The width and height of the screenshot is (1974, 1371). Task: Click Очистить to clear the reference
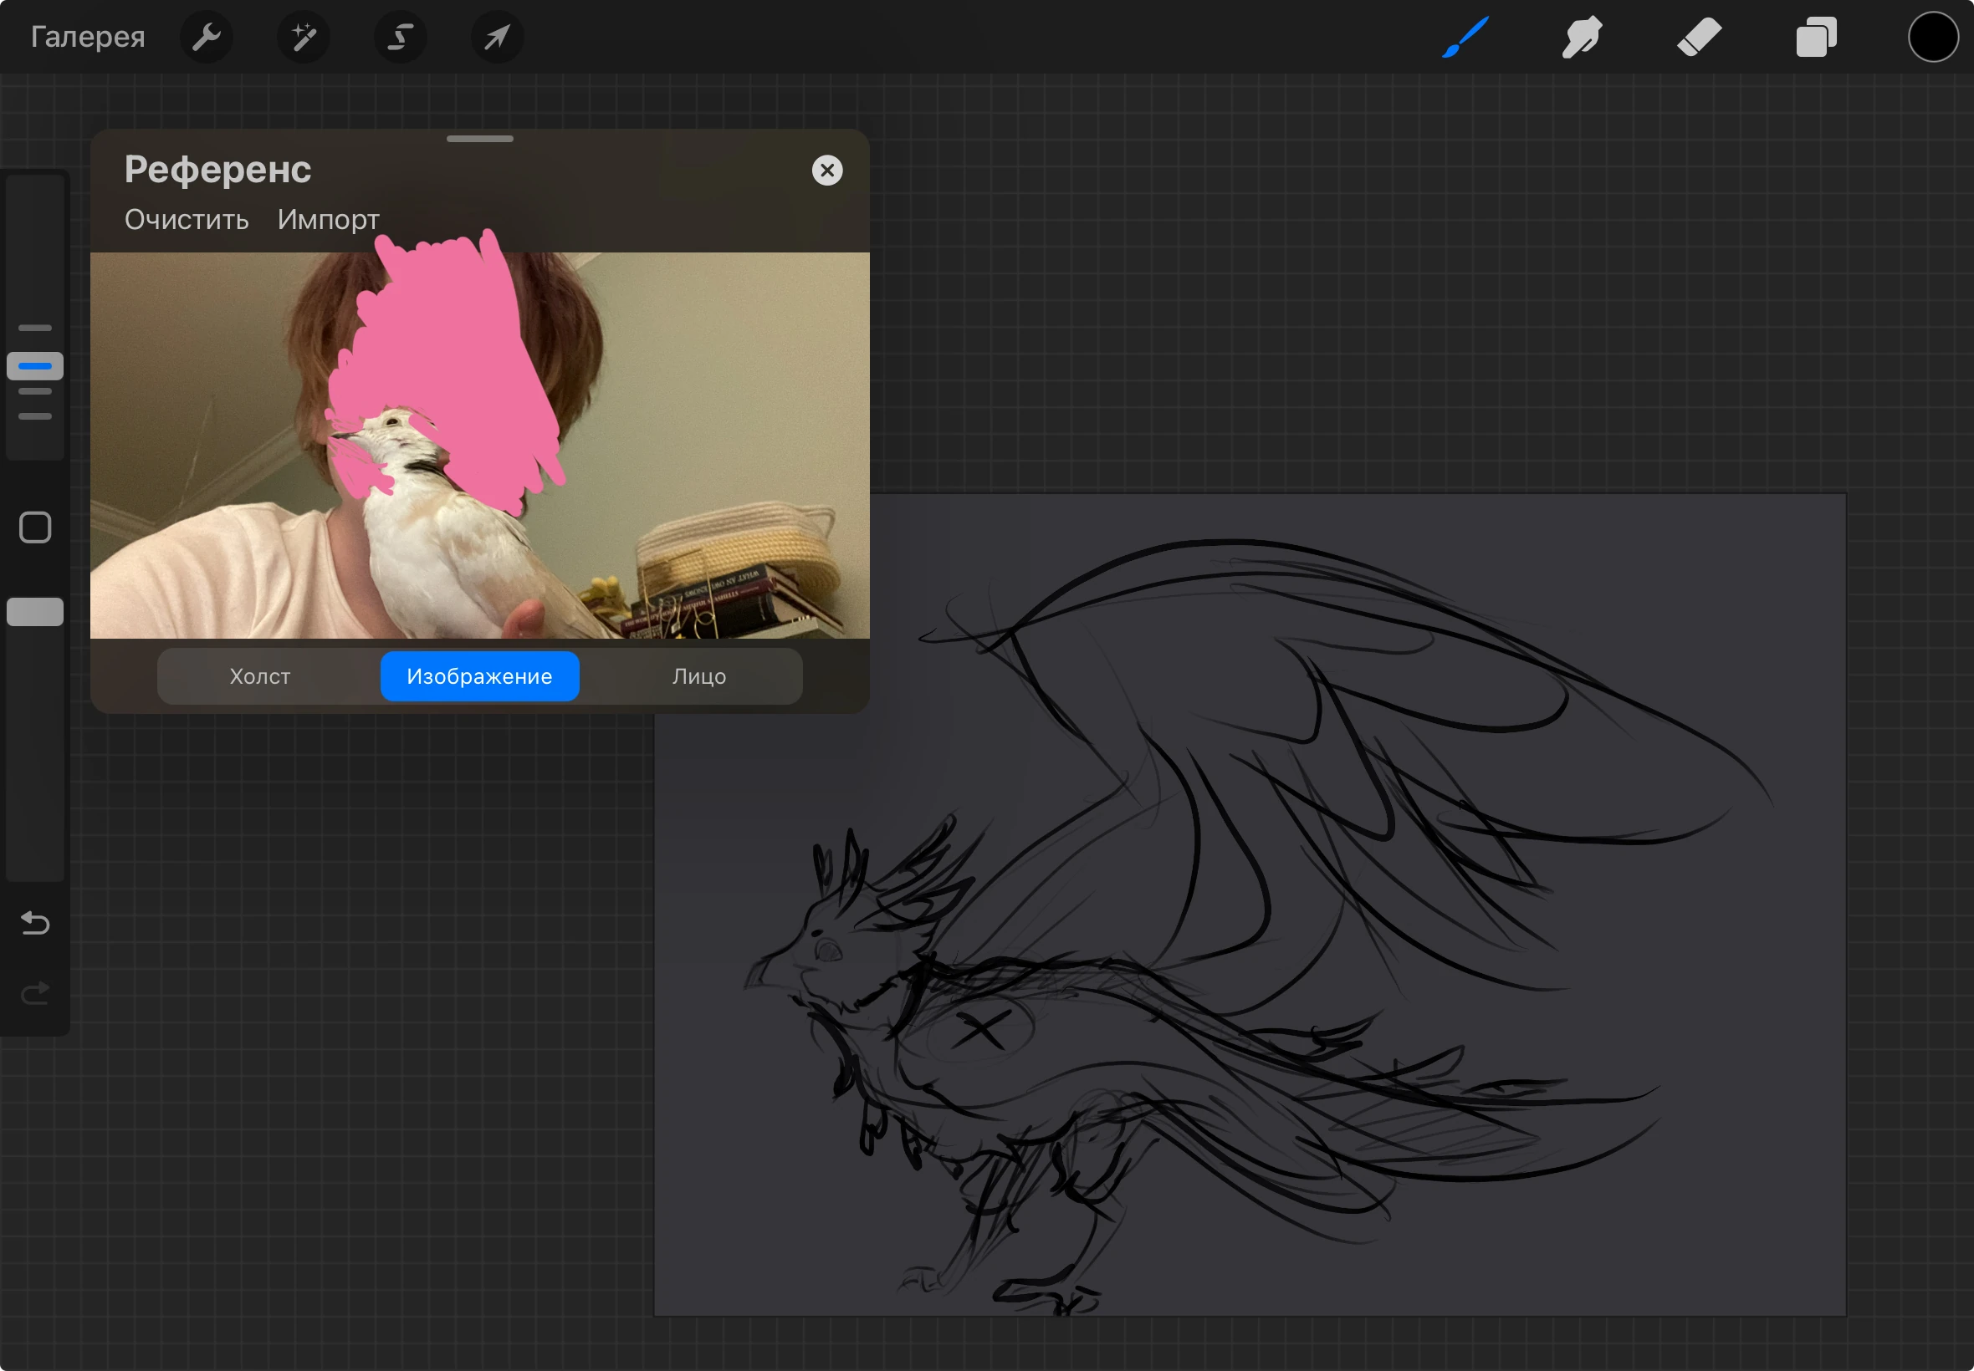coord(187,220)
